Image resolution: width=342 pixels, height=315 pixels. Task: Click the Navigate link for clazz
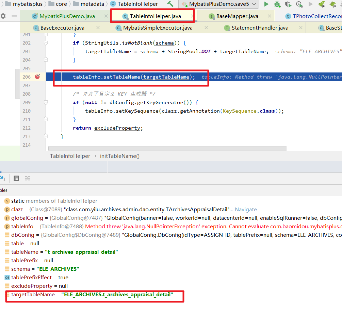click(x=246, y=210)
